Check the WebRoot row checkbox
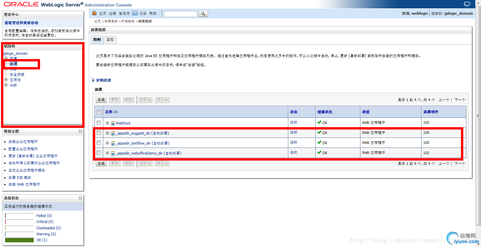Screen dimensions: 481x247 pyautogui.click(x=99, y=122)
